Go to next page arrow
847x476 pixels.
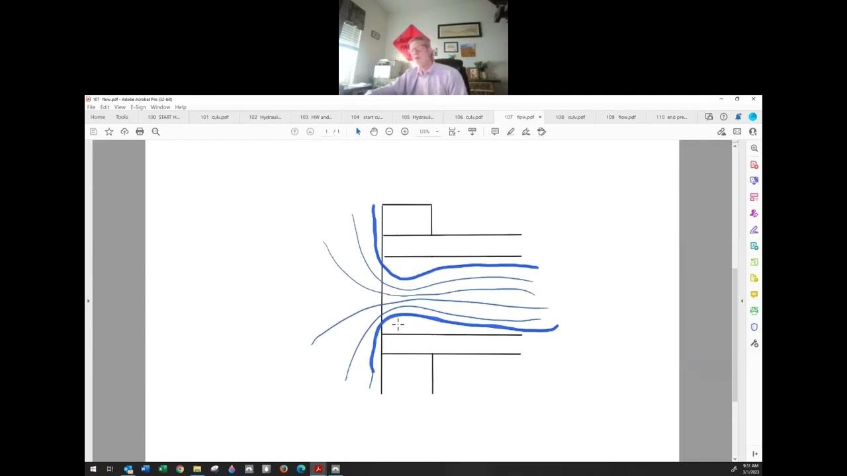[310, 132]
